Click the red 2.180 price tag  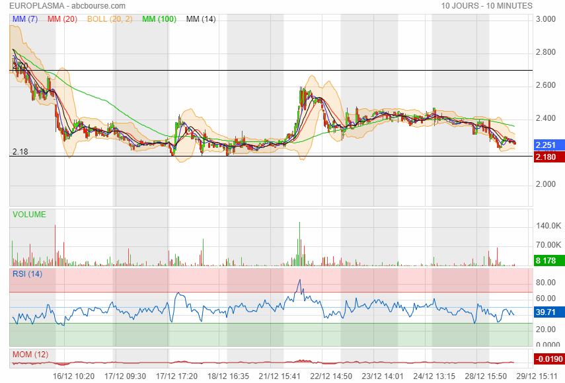(x=549, y=157)
